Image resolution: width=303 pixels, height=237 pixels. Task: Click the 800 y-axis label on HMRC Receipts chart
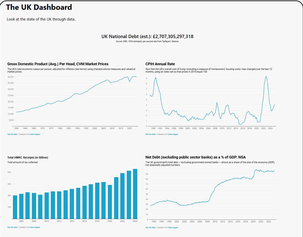click(x=9, y=172)
